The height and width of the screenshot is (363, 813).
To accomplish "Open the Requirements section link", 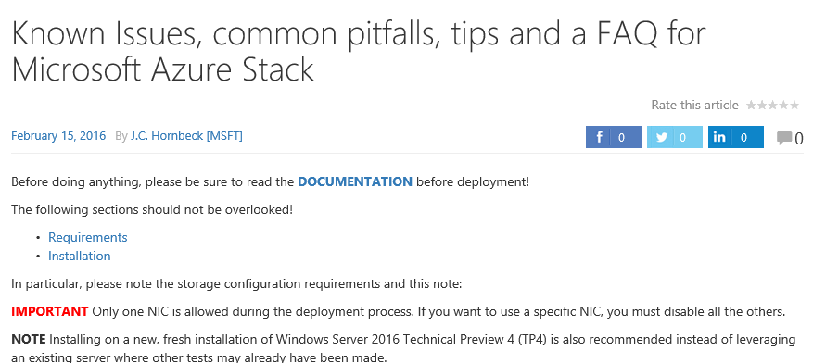I will coord(88,237).
